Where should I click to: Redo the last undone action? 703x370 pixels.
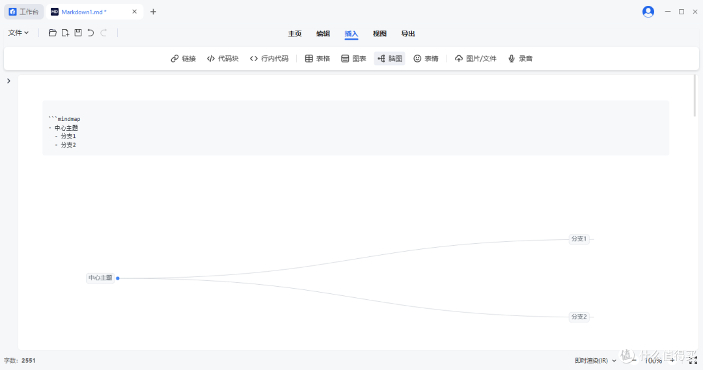pos(103,33)
